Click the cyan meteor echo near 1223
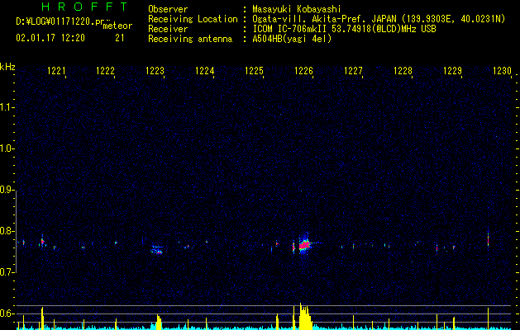Screen dimensions: 520x330 click(x=156, y=250)
